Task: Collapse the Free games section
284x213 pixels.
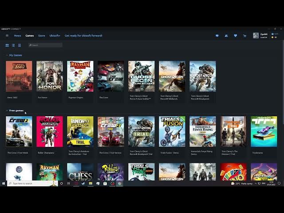Action: click(7, 110)
